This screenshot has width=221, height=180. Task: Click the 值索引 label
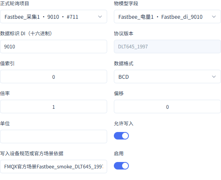(7, 63)
